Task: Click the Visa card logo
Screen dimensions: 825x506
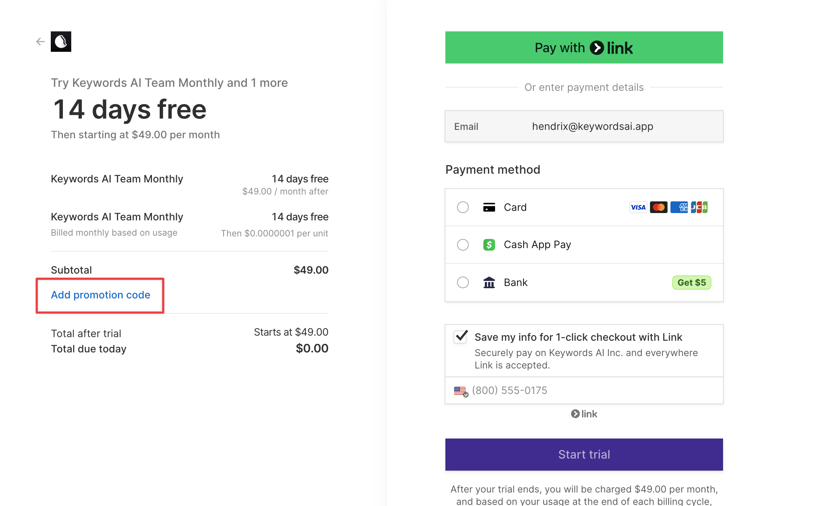Action: [x=638, y=207]
